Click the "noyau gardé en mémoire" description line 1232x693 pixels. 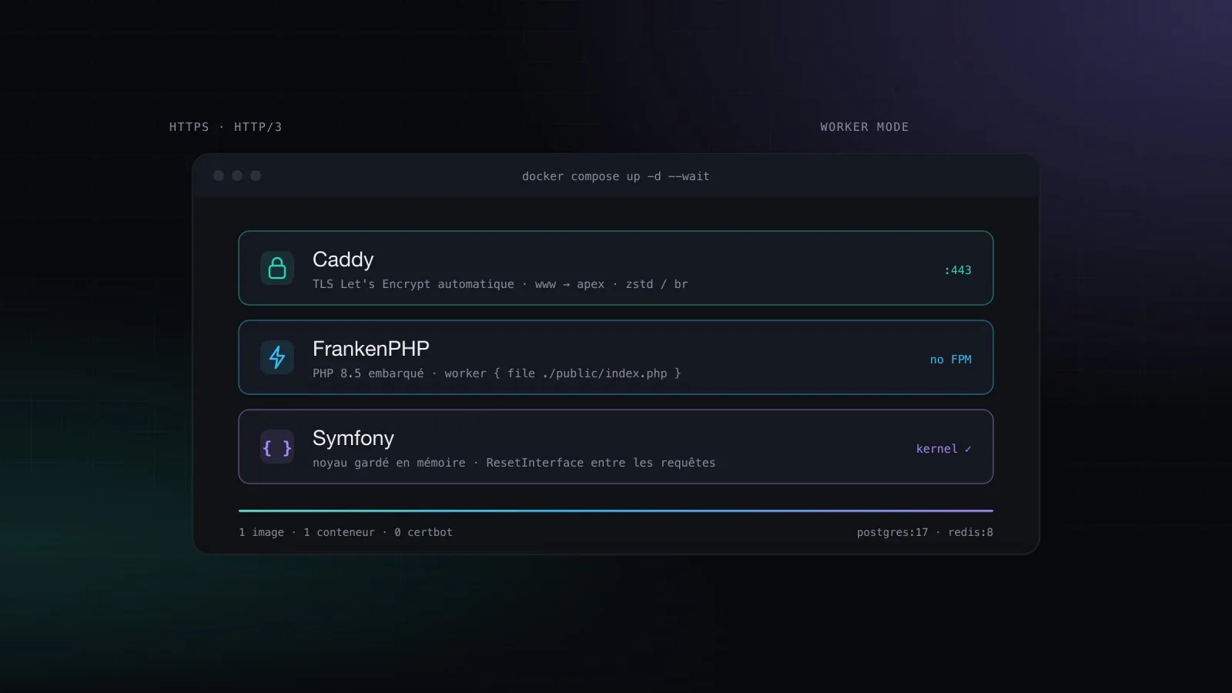(514, 463)
